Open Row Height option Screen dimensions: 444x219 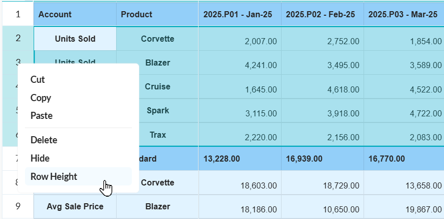(53, 176)
